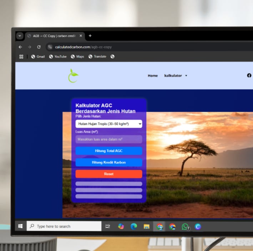Click the Luas Area input field

pyautogui.click(x=109, y=139)
